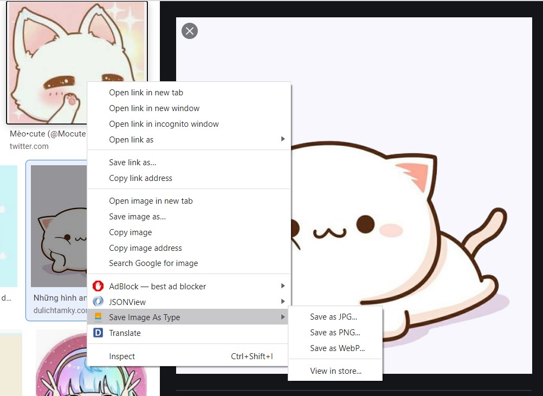Screen dimensions: 543x396
Task: Select Save image as... entry
Action: coord(189,217)
